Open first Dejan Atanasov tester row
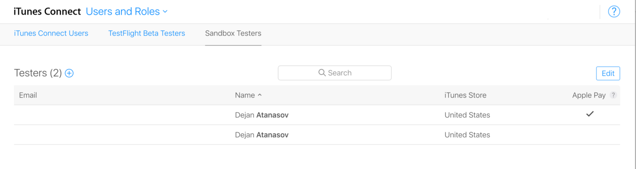The image size is (636, 169). click(262, 115)
